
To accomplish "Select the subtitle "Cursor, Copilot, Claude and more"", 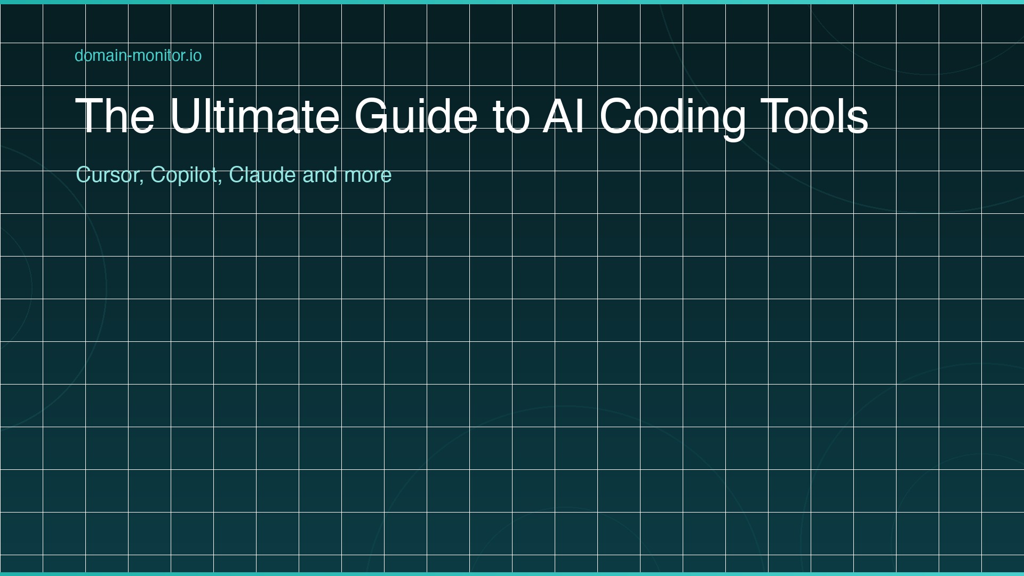I will (x=234, y=174).
